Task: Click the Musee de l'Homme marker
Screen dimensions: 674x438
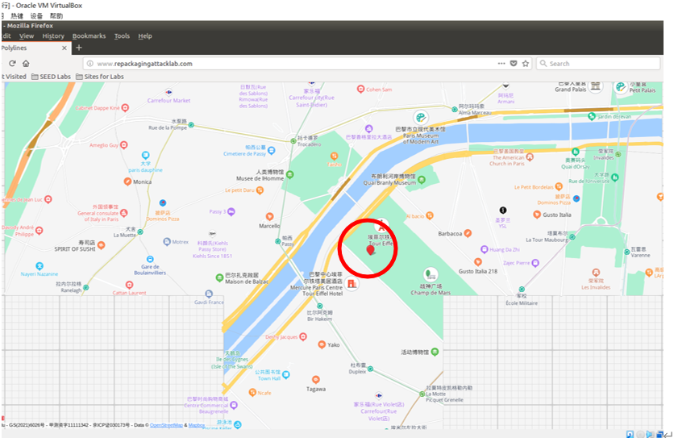Action: click(x=290, y=175)
